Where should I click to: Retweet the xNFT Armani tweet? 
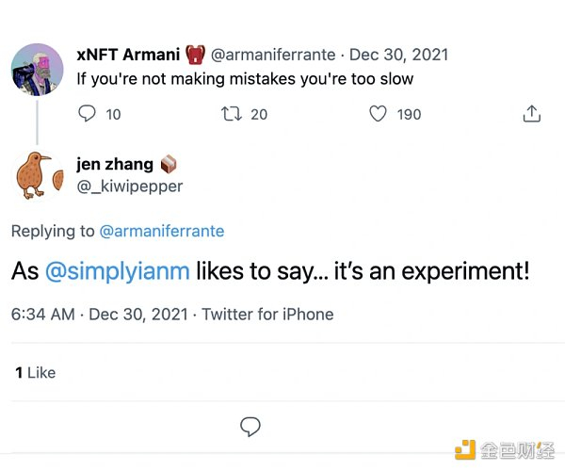[231, 113]
